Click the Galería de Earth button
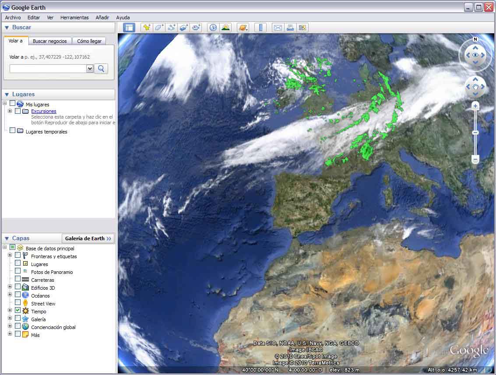 pyautogui.click(x=88, y=238)
